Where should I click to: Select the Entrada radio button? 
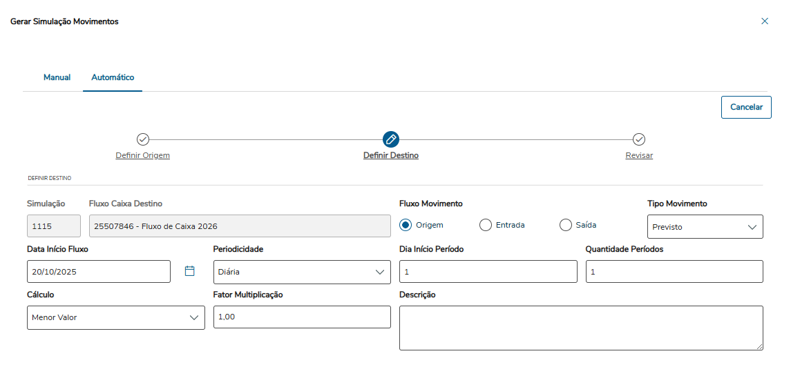486,225
